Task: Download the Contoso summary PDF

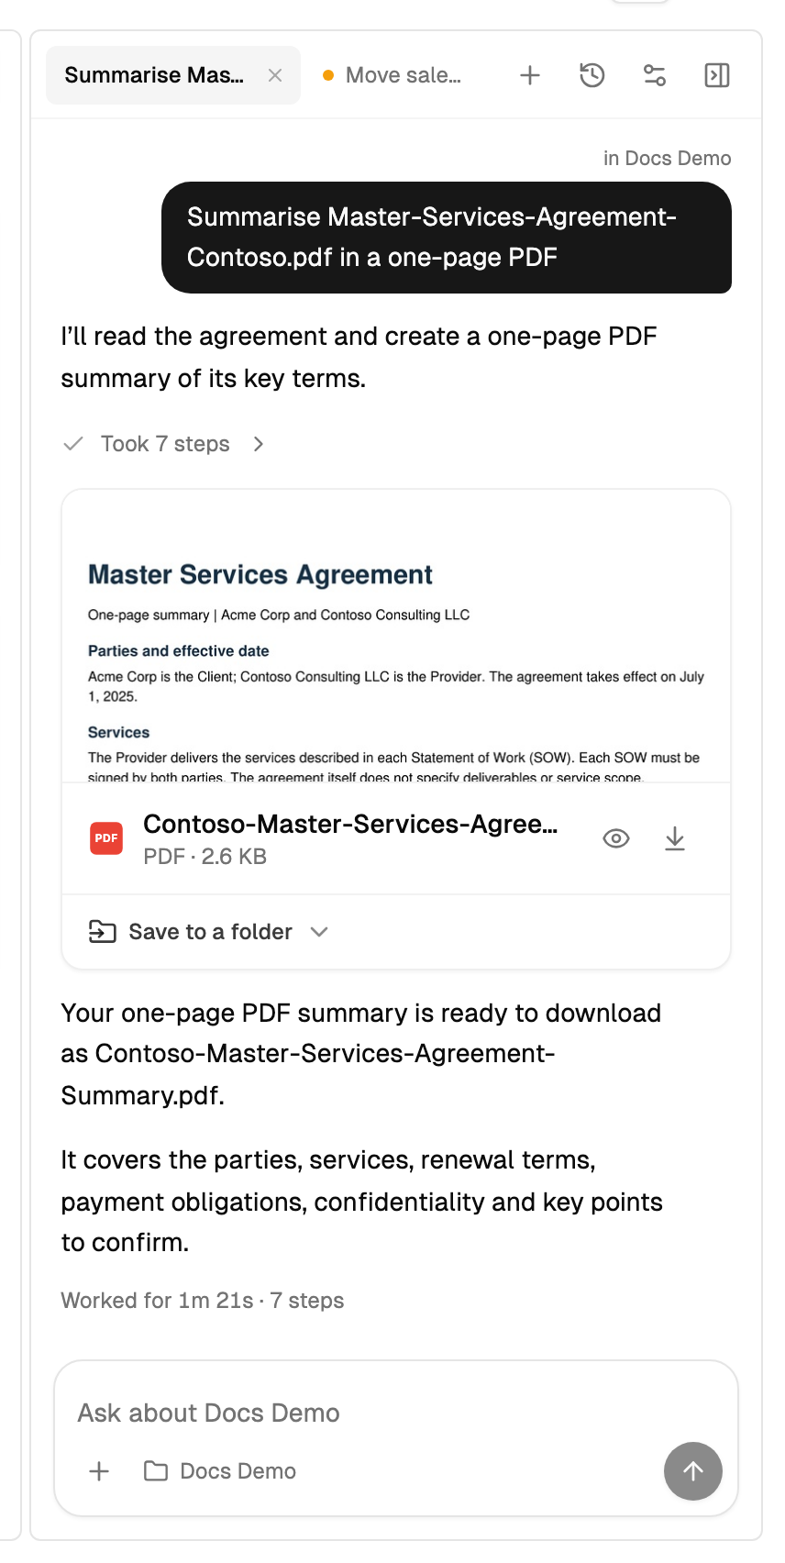Action: tap(675, 838)
